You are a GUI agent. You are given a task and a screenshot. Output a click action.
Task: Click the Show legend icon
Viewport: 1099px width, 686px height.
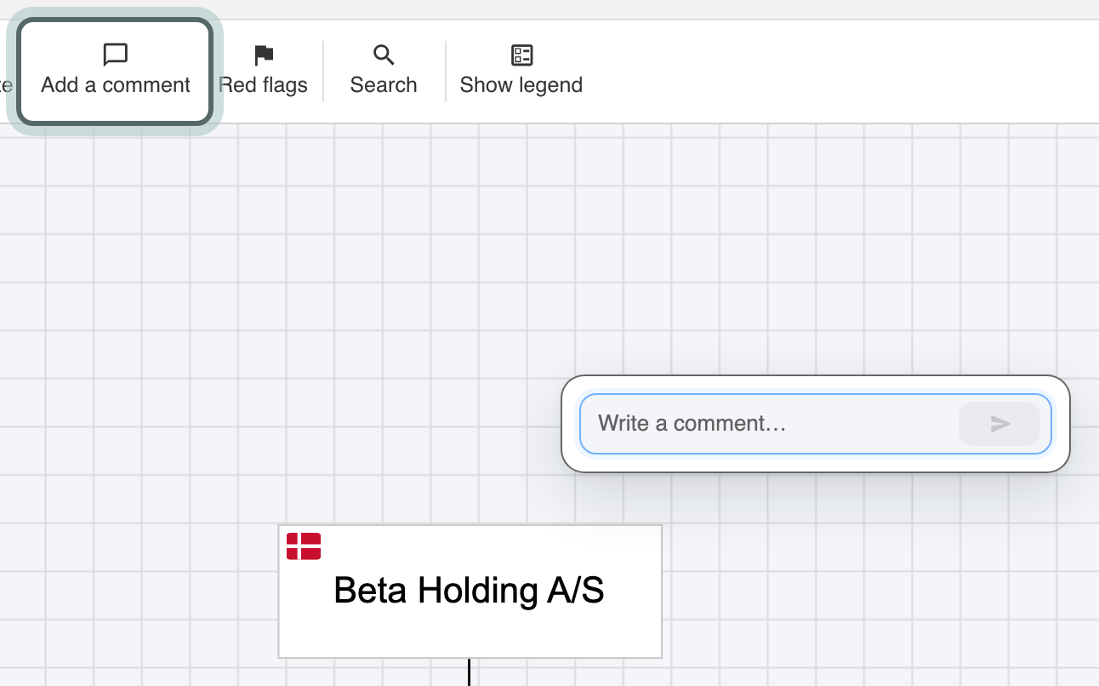coord(521,55)
